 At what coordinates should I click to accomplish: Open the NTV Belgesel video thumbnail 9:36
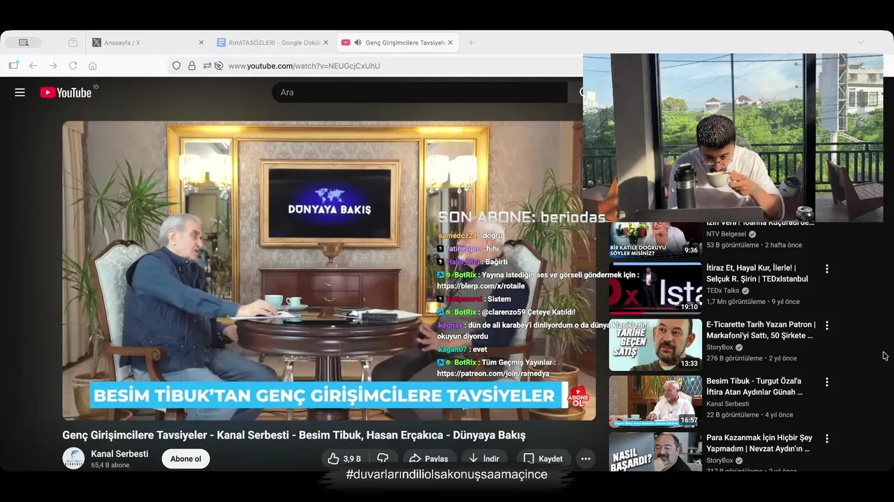655,240
